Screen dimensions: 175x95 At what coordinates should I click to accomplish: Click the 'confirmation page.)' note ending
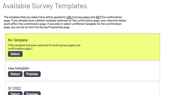[20, 49]
